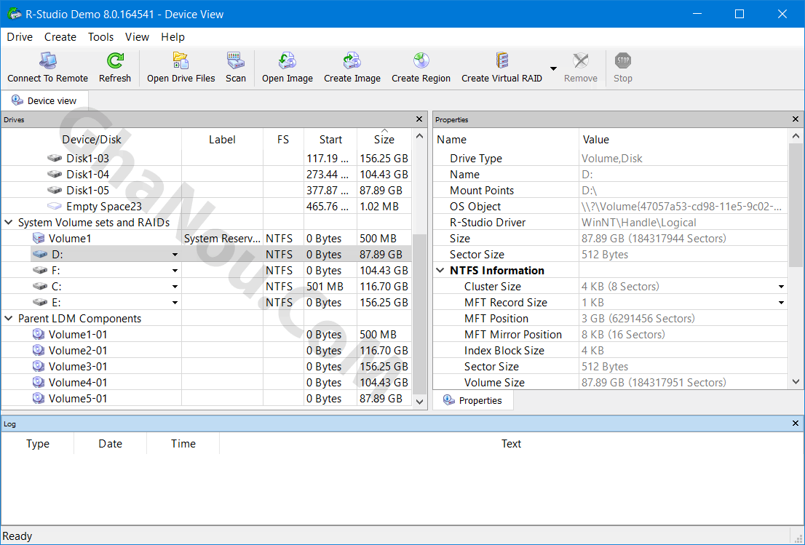Click the Drives panel scrollbar up arrow
The image size is (805, 545).
point(419,136)
